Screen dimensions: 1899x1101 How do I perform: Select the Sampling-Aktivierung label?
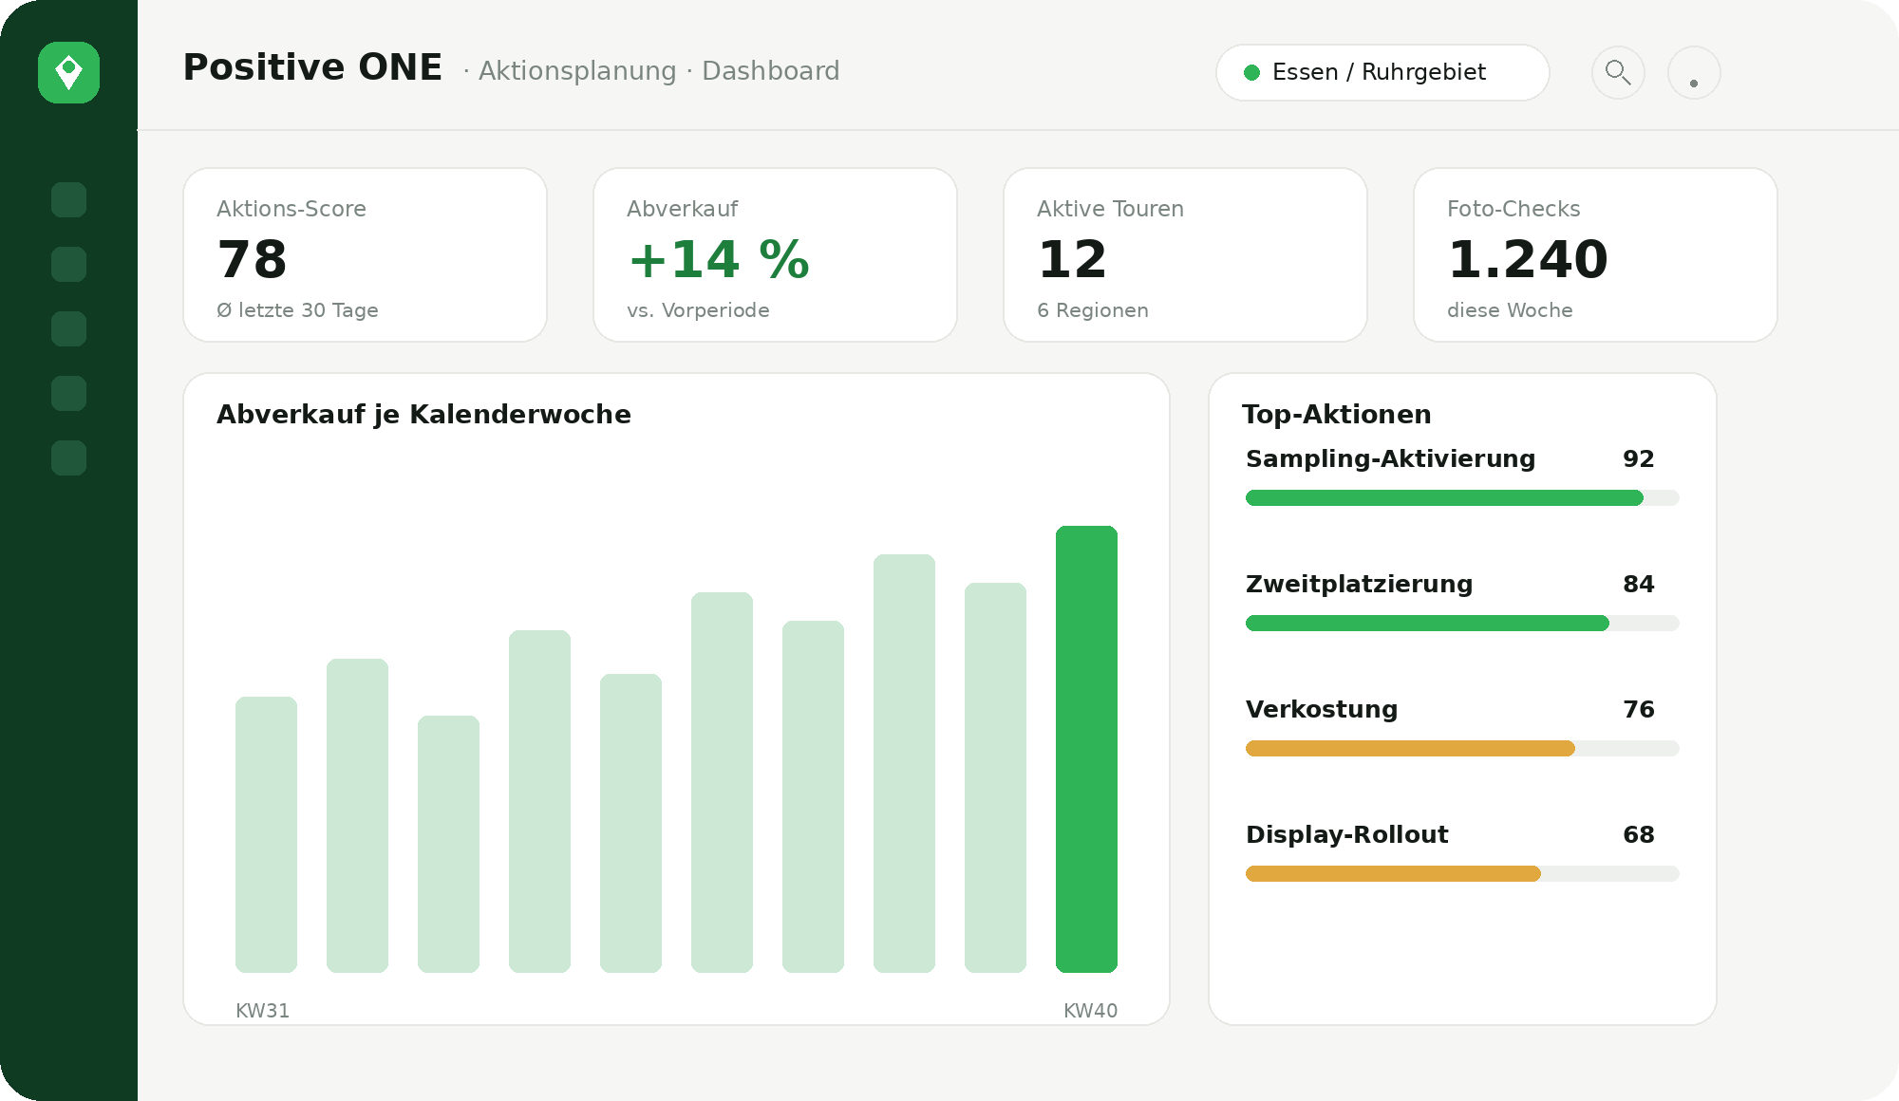coord(1390,458)
